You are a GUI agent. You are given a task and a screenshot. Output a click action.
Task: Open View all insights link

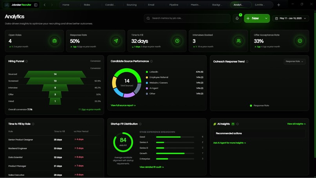296,124
